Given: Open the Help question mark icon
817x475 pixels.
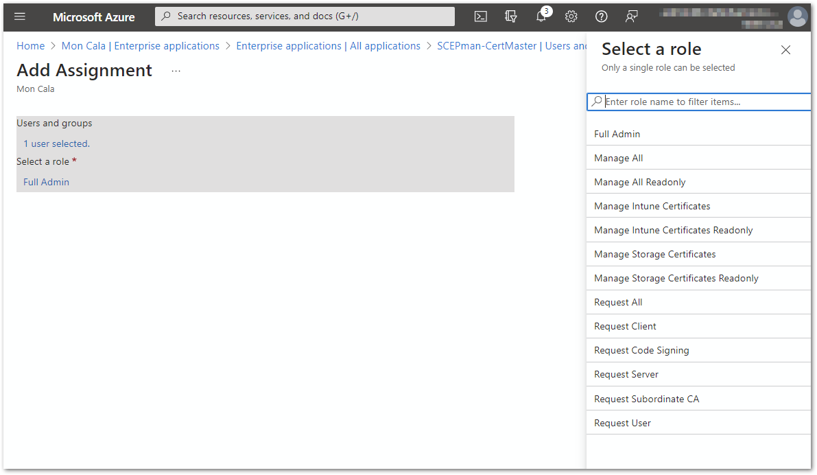Looking at the screenshot, I should click(601, 16).
